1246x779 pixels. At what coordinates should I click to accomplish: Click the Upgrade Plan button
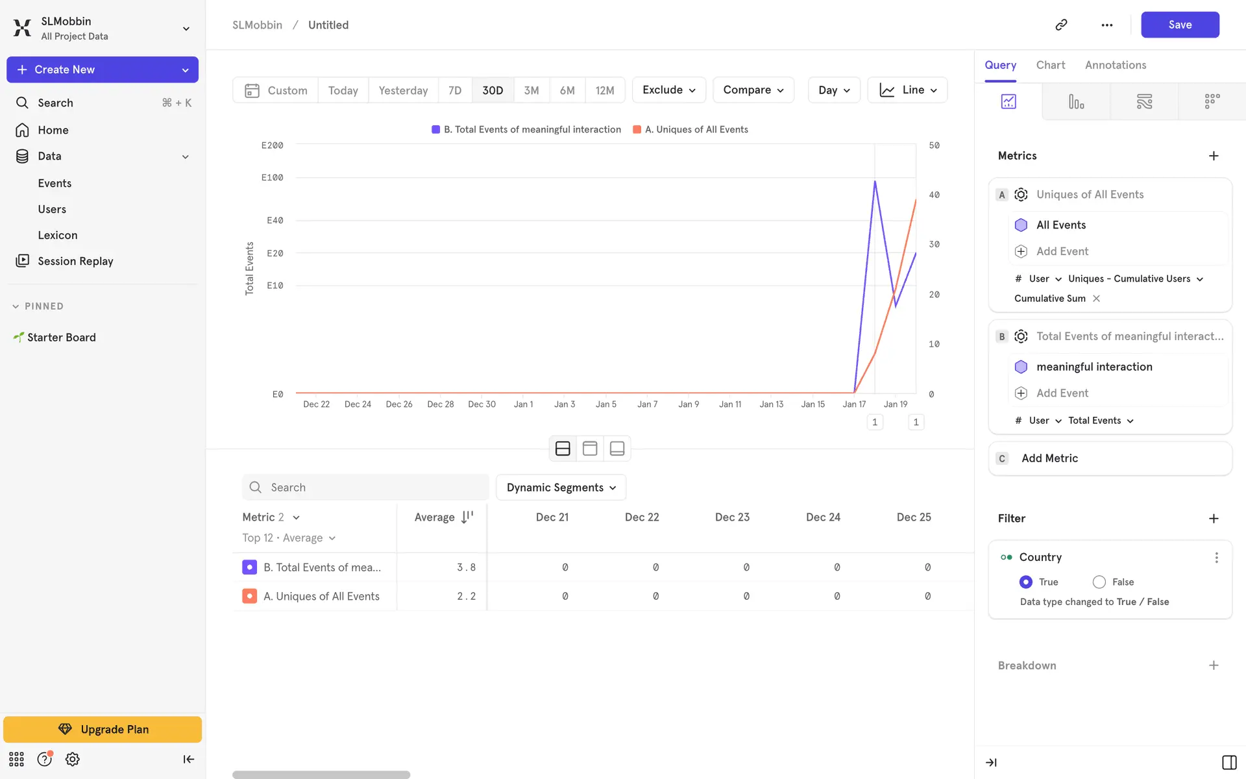(x=103, y=729)
